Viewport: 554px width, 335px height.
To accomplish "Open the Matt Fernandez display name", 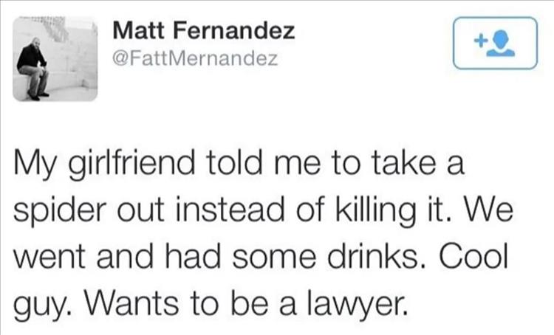I will click(204, 31).
